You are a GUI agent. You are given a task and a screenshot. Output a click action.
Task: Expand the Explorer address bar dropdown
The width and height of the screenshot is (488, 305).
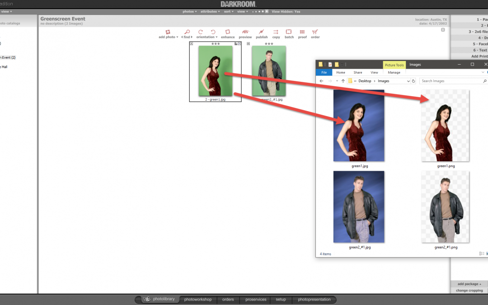coord(408,81)
